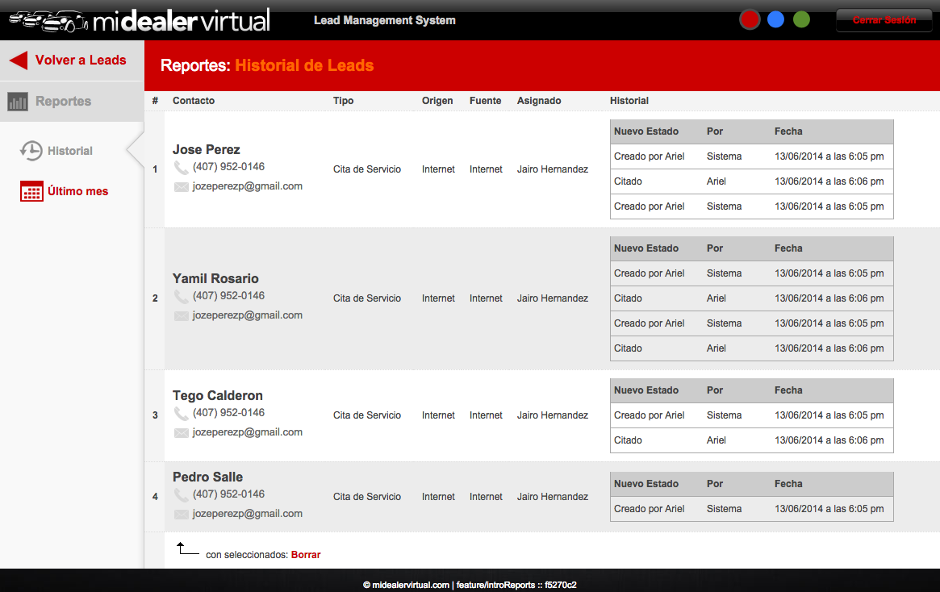
Task: Open contact Jose Perez
Action: (207, 149)
